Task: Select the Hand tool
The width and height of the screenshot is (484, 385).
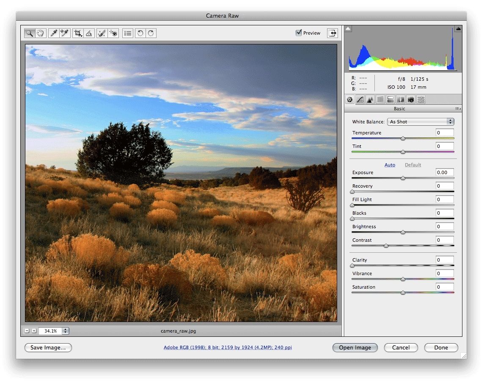Action: coord(41,33)
